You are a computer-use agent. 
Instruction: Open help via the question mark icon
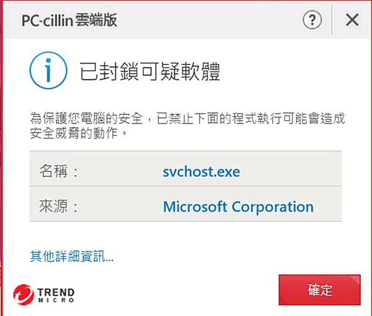click(312, 20)
